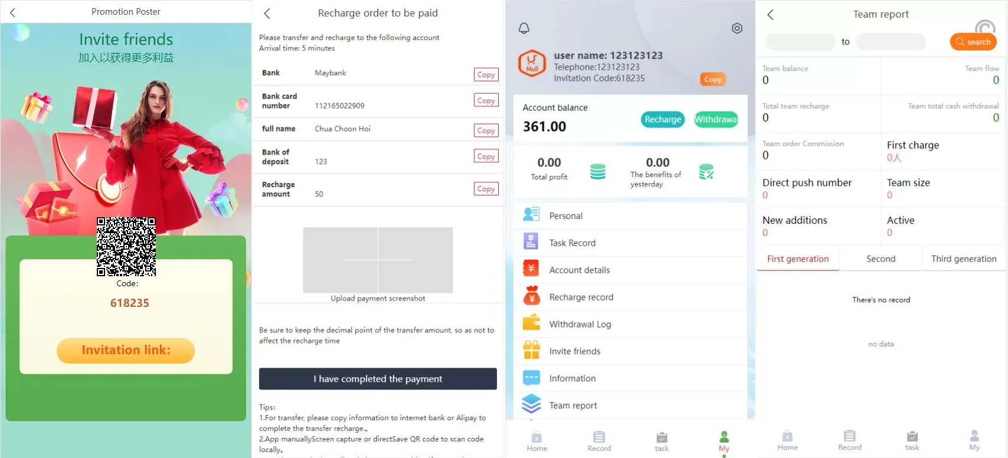Go back from Team report page

click(770, 15)
